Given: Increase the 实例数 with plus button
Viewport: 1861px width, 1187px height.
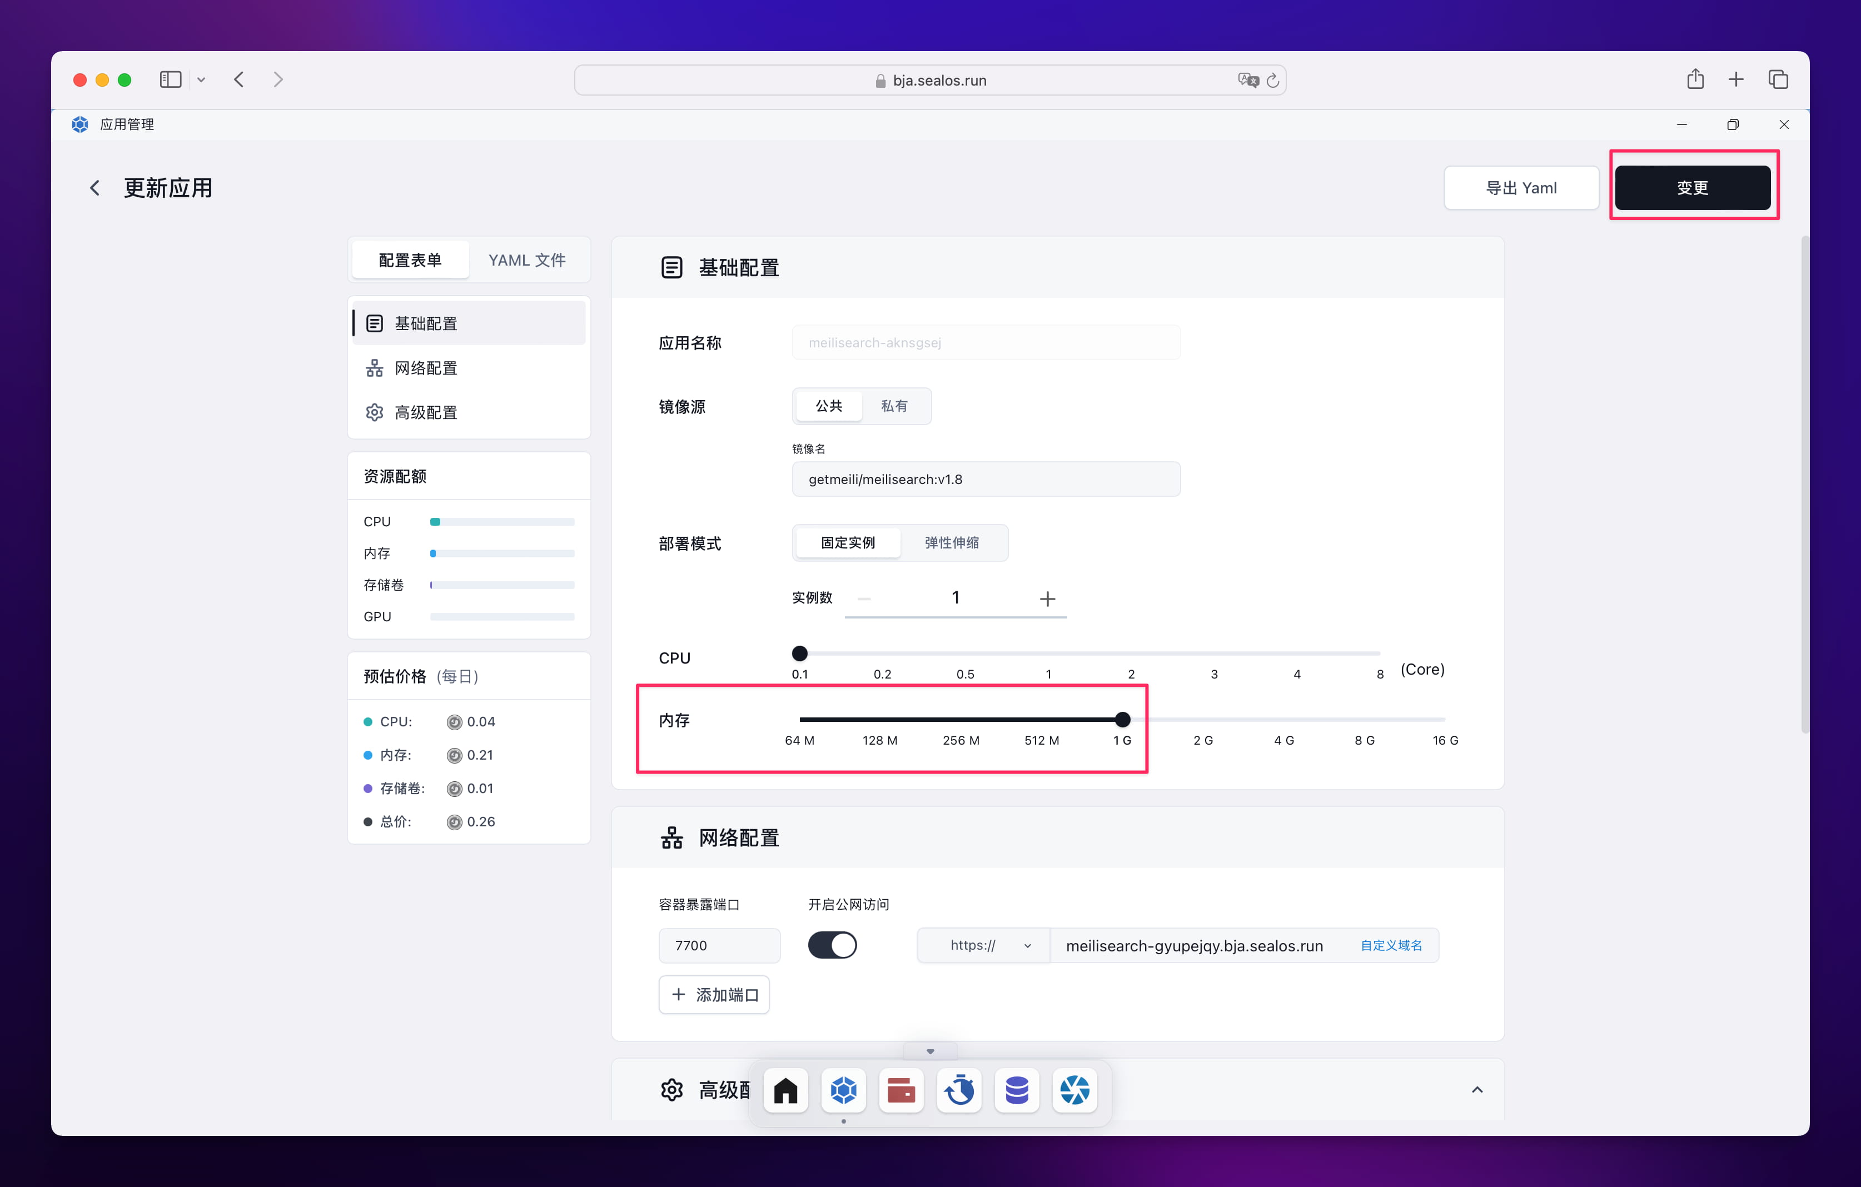Looking at the screenshot, I should pyautogui.click(x=1047, y=599).
